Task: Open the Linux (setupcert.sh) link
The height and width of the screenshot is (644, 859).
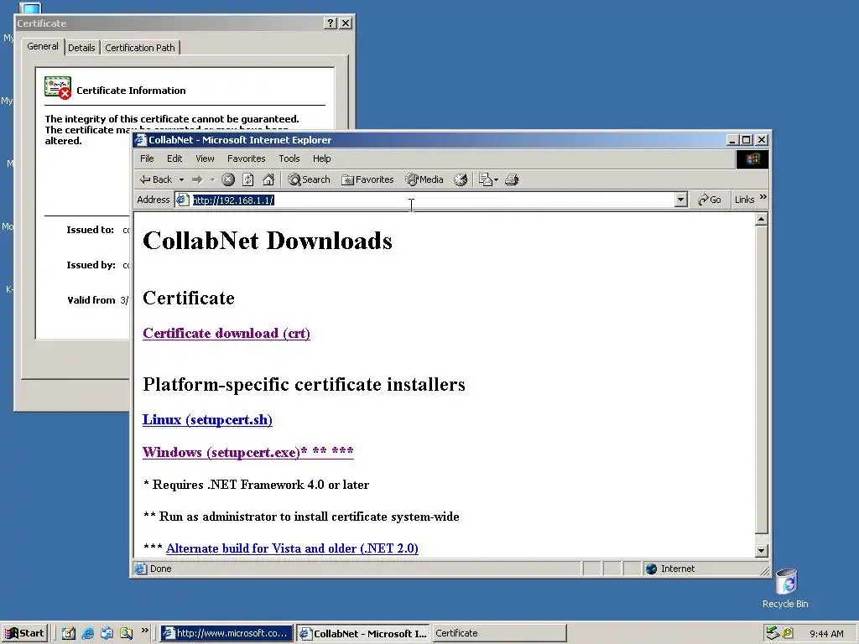Action: pos(207,420)
